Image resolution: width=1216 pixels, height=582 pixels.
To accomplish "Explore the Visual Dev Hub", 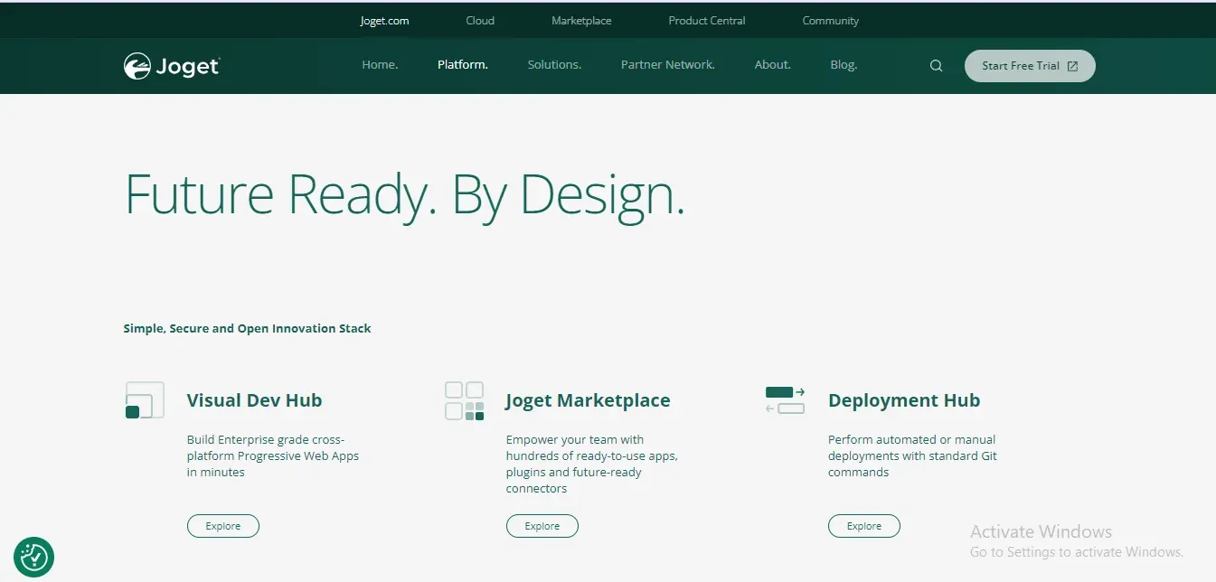I will click(x=223, y=526).
